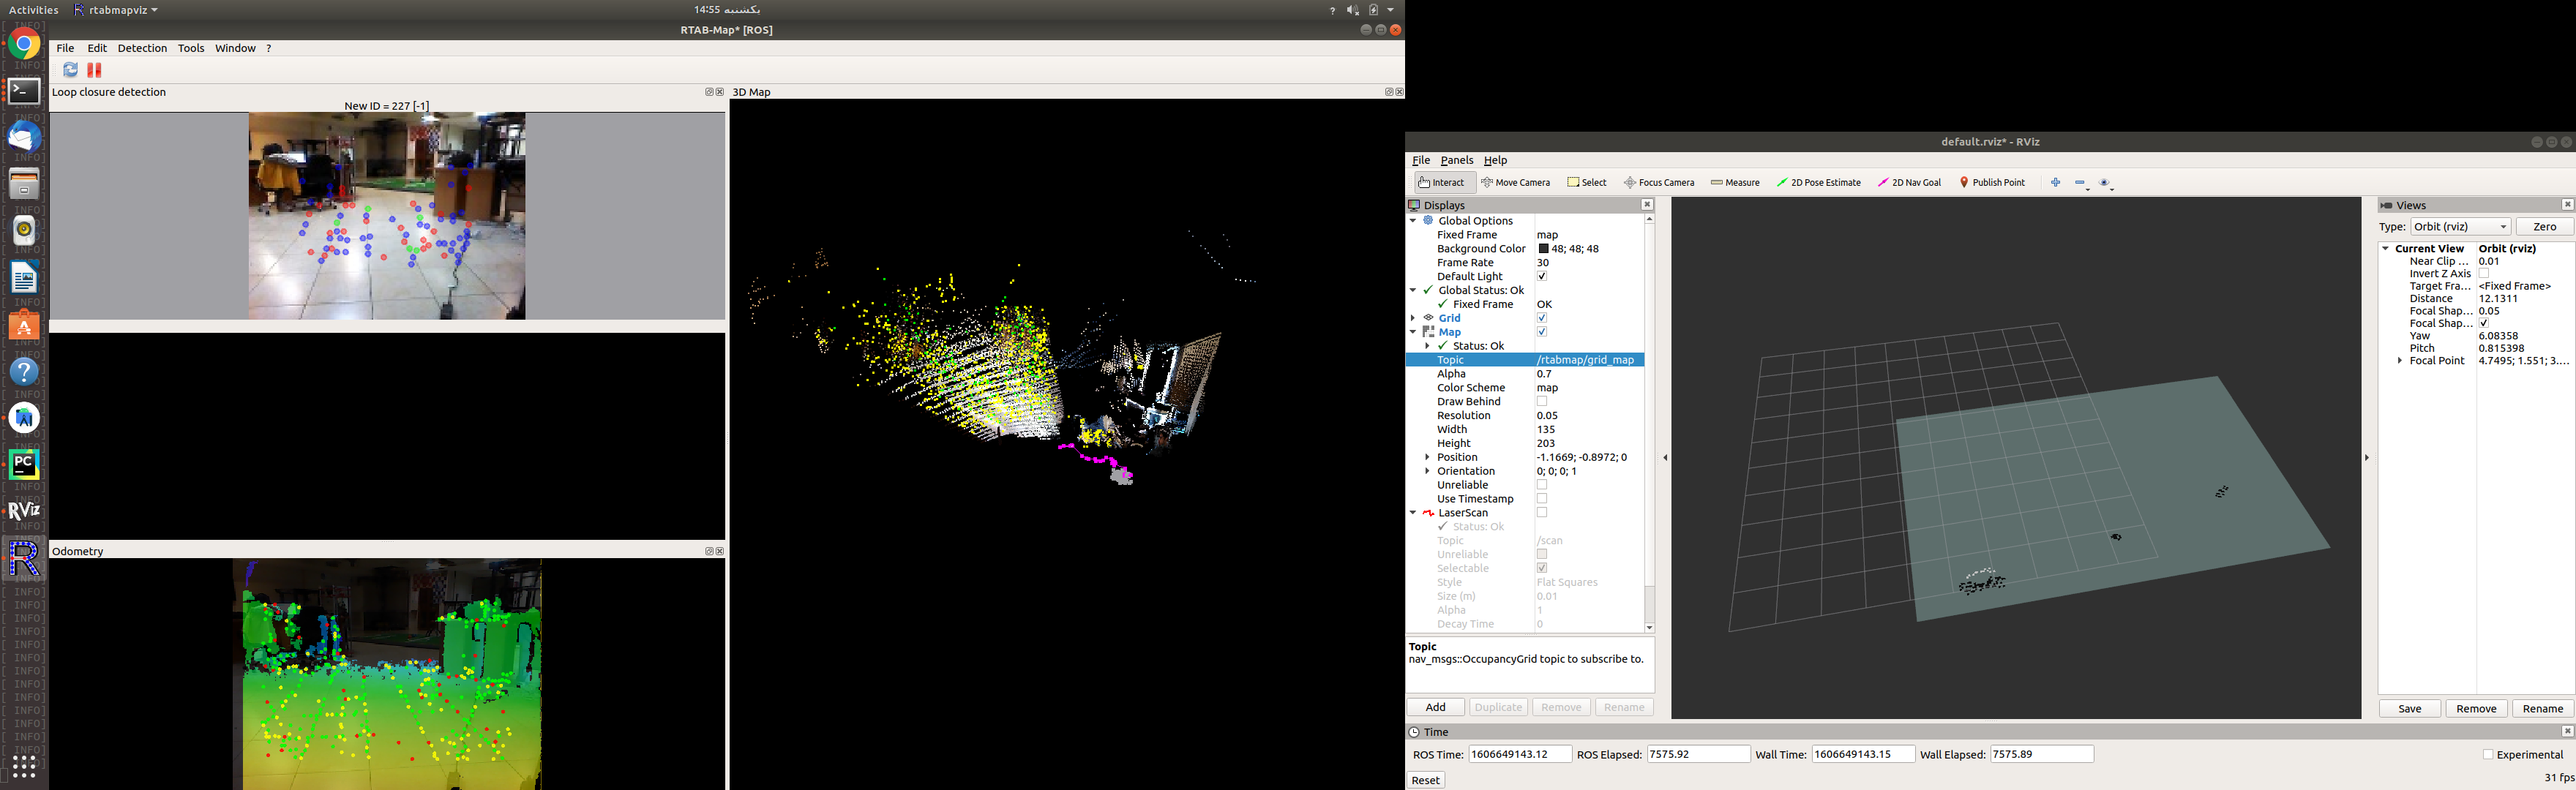Open the view Type dropdown Orbit (rviz)
The height and width of the screenshot is (790, 2576).
2460,227
